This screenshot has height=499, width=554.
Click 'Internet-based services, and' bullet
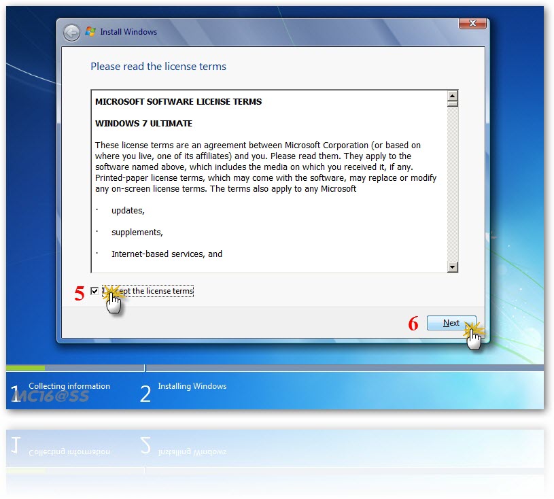pos(167,254)
